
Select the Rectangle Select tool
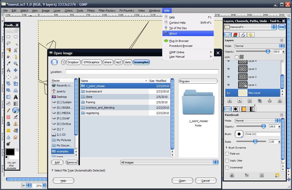tap(8, 37)
